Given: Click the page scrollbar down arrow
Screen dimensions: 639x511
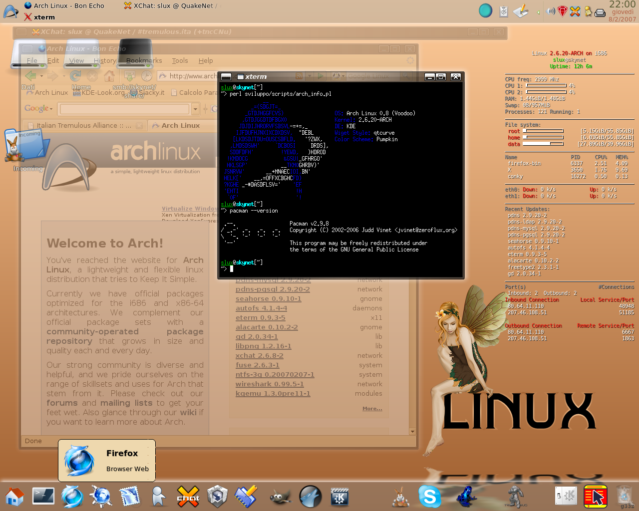Looking at the screenshot, I should click(412, 431).
